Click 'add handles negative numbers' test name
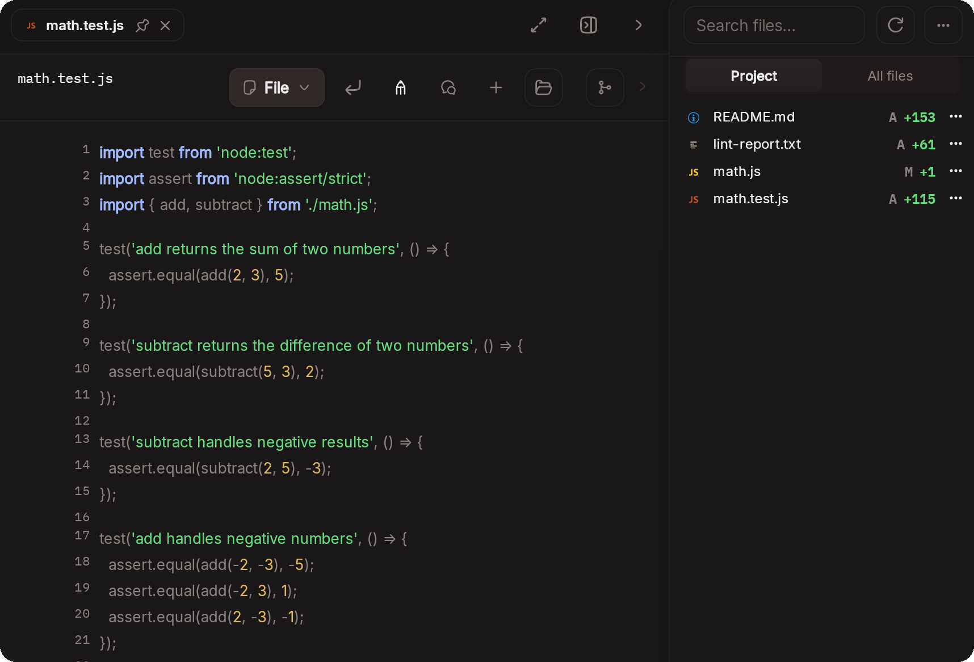 [244, 539]
